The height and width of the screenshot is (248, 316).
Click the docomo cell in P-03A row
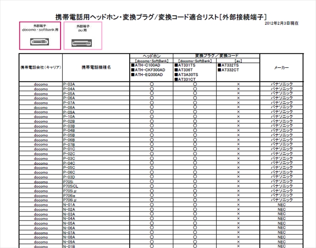point(41,84)
